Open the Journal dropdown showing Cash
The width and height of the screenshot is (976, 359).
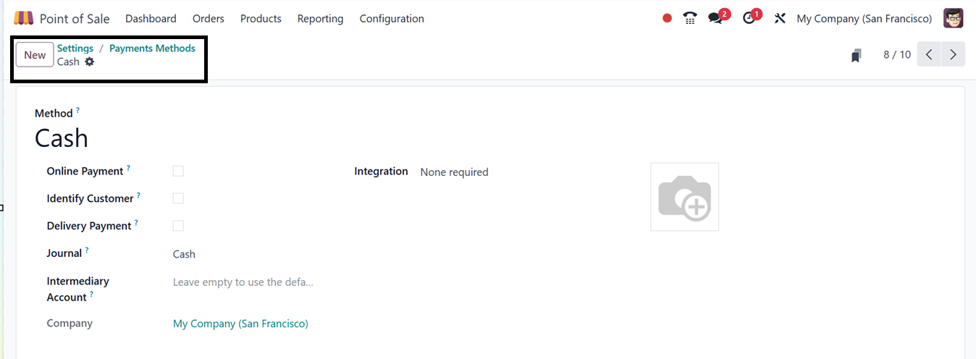(x=243, y=254)
